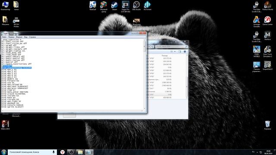Click the microphone icon in Алиса search

(x=53, y=152)
